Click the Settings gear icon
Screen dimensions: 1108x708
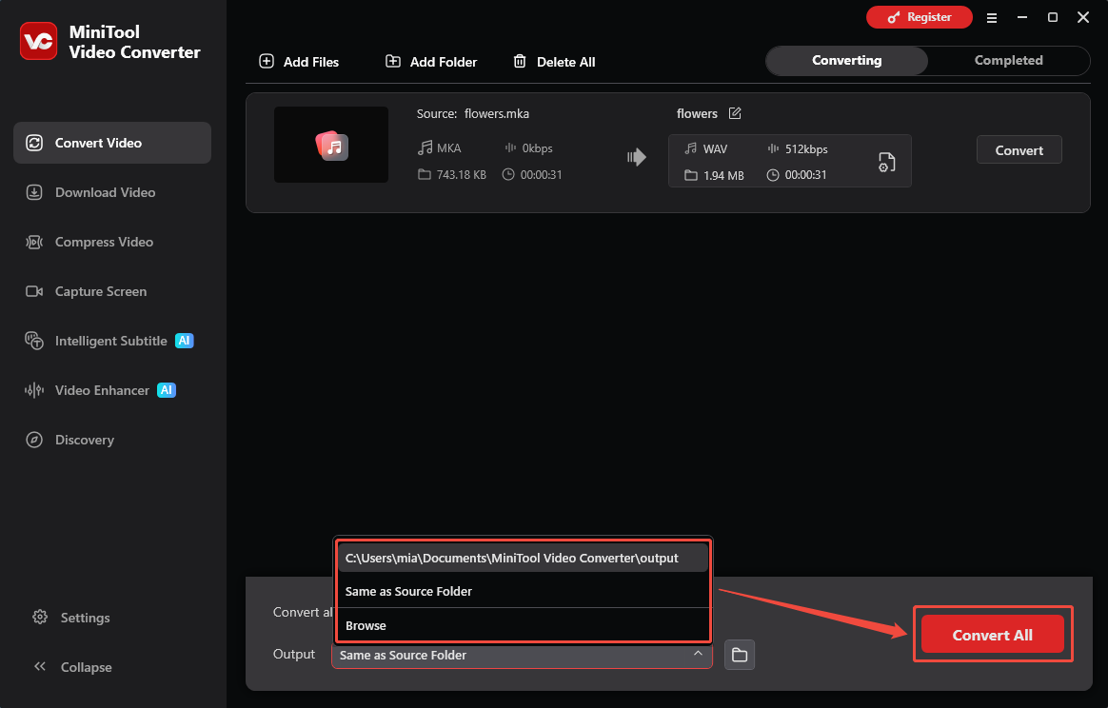click(x=40, y=617)
